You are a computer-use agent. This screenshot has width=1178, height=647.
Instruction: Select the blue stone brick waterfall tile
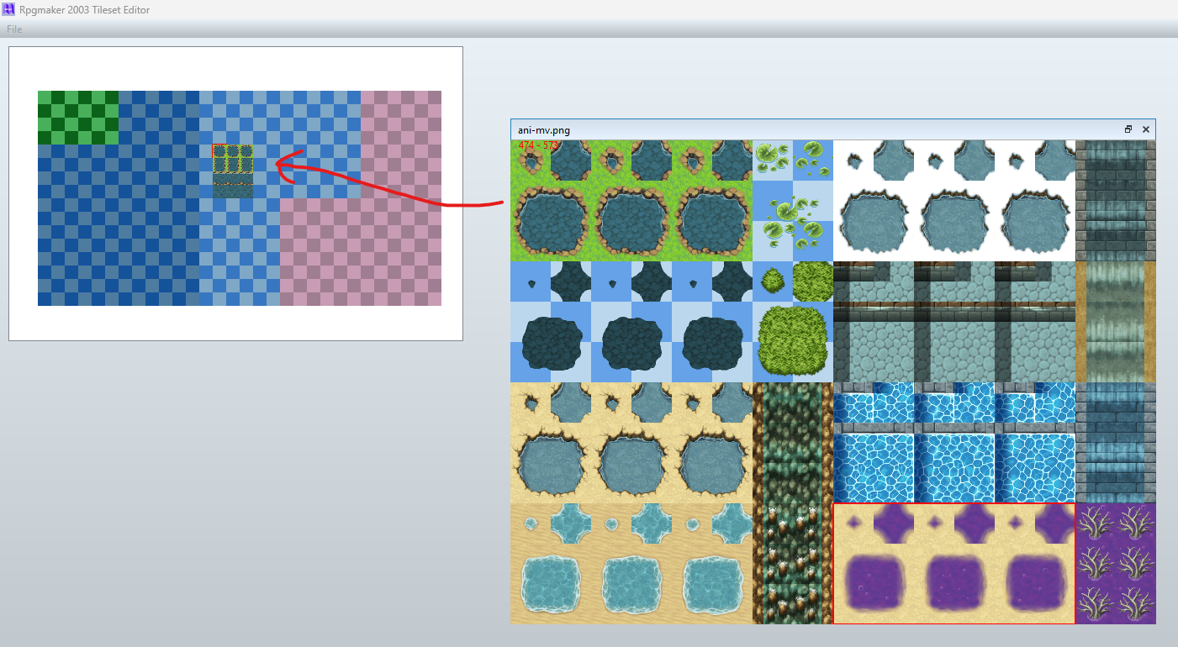tap(1116, 443)
